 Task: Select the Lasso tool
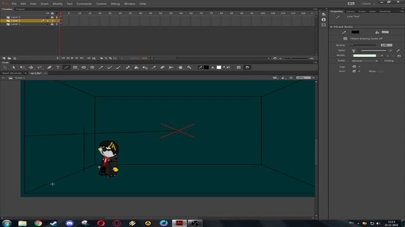tap(39, 67)
